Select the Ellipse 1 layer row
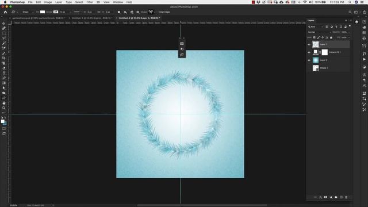This screenshot has height=207, width=368. [328, 68]
